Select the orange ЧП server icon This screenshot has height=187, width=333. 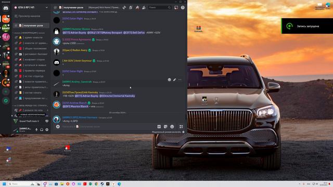6,19
